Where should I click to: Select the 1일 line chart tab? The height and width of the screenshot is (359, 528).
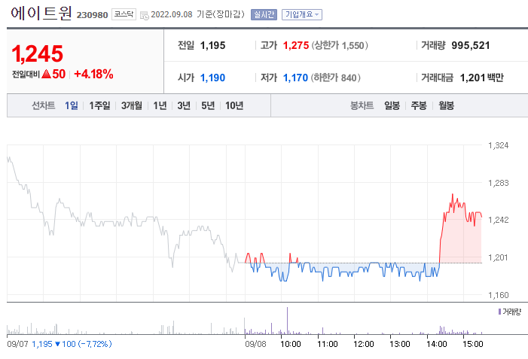[71, 105]
